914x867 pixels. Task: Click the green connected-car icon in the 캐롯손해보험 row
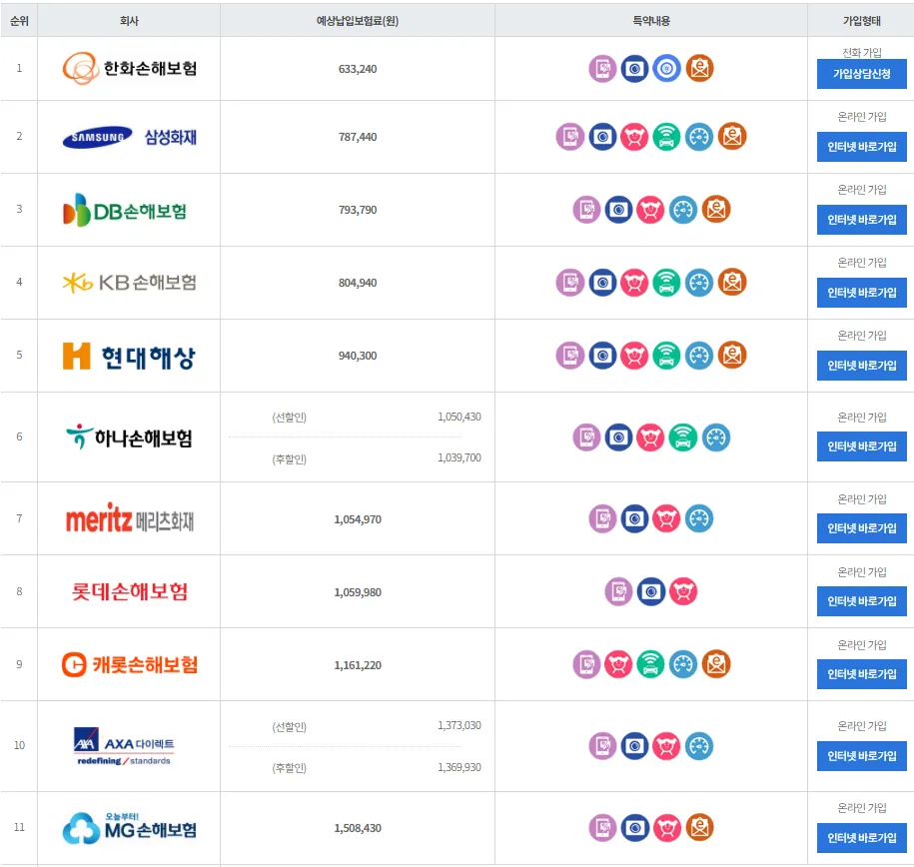tap(650, 664)
